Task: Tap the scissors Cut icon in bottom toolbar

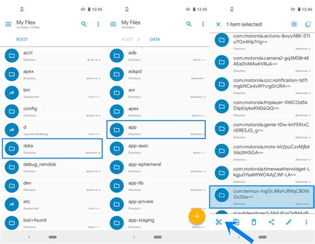Action: tap(219, 222)
